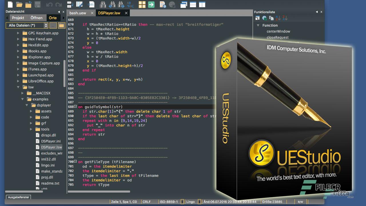Screen dimensions: 366x206
Task: Collapse code fold at line 700
Action: point(75,161)
